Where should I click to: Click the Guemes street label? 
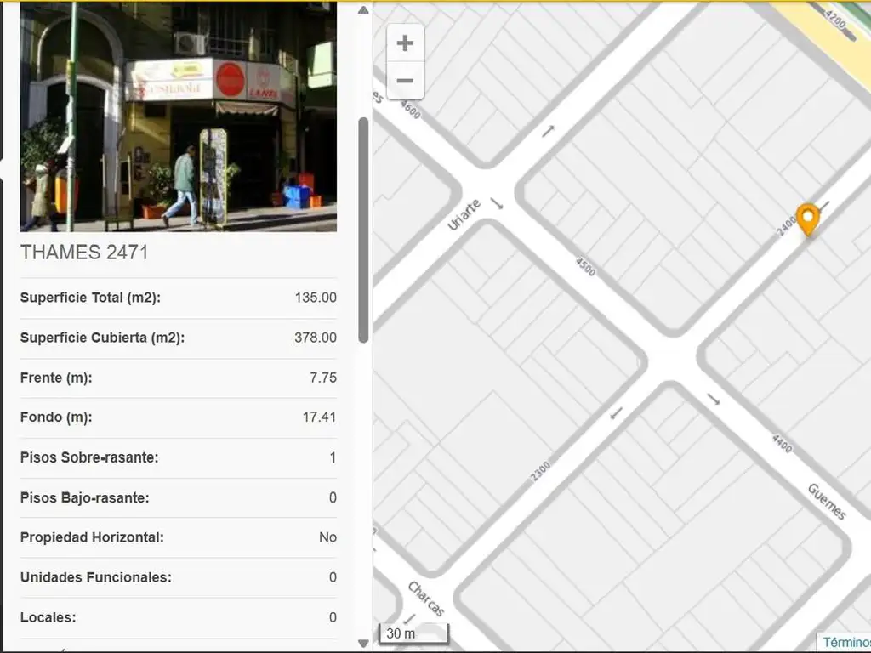point(826,501)
